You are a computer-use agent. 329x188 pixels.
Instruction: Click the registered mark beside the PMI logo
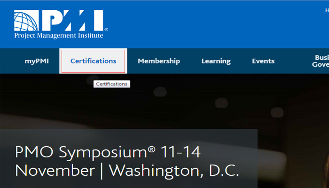[x=106, y=29]
